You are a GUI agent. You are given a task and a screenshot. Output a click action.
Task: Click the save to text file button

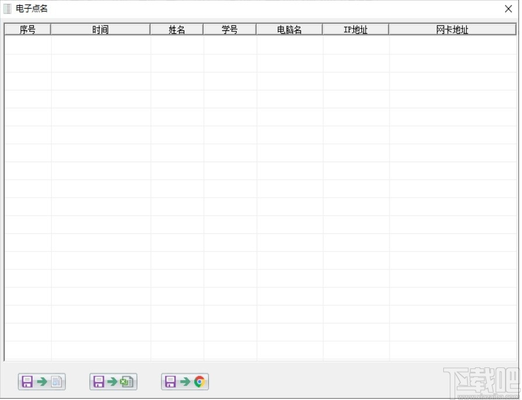click(42, 381)
